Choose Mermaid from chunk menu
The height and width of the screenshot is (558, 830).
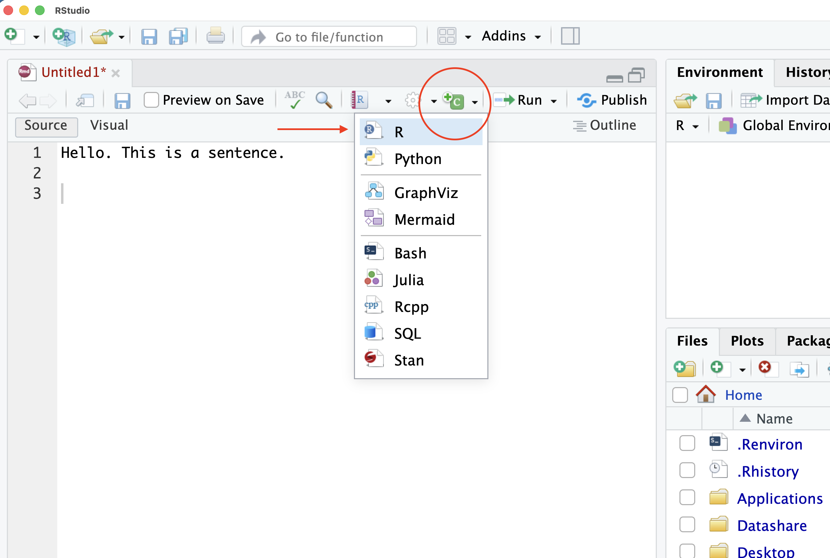(421, 219)
